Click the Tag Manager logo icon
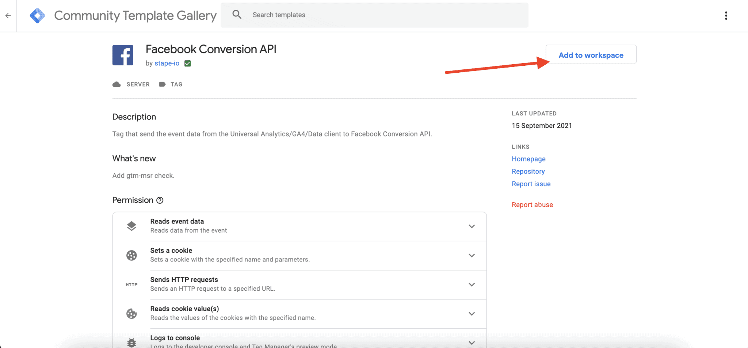Viewport: 748px width, 348px height. coord(37,16)
